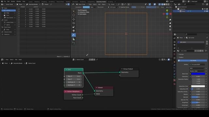Click the Vertex Count node group name field
Image resolution: width=209 pixels, height=117 pixels.
82,60
